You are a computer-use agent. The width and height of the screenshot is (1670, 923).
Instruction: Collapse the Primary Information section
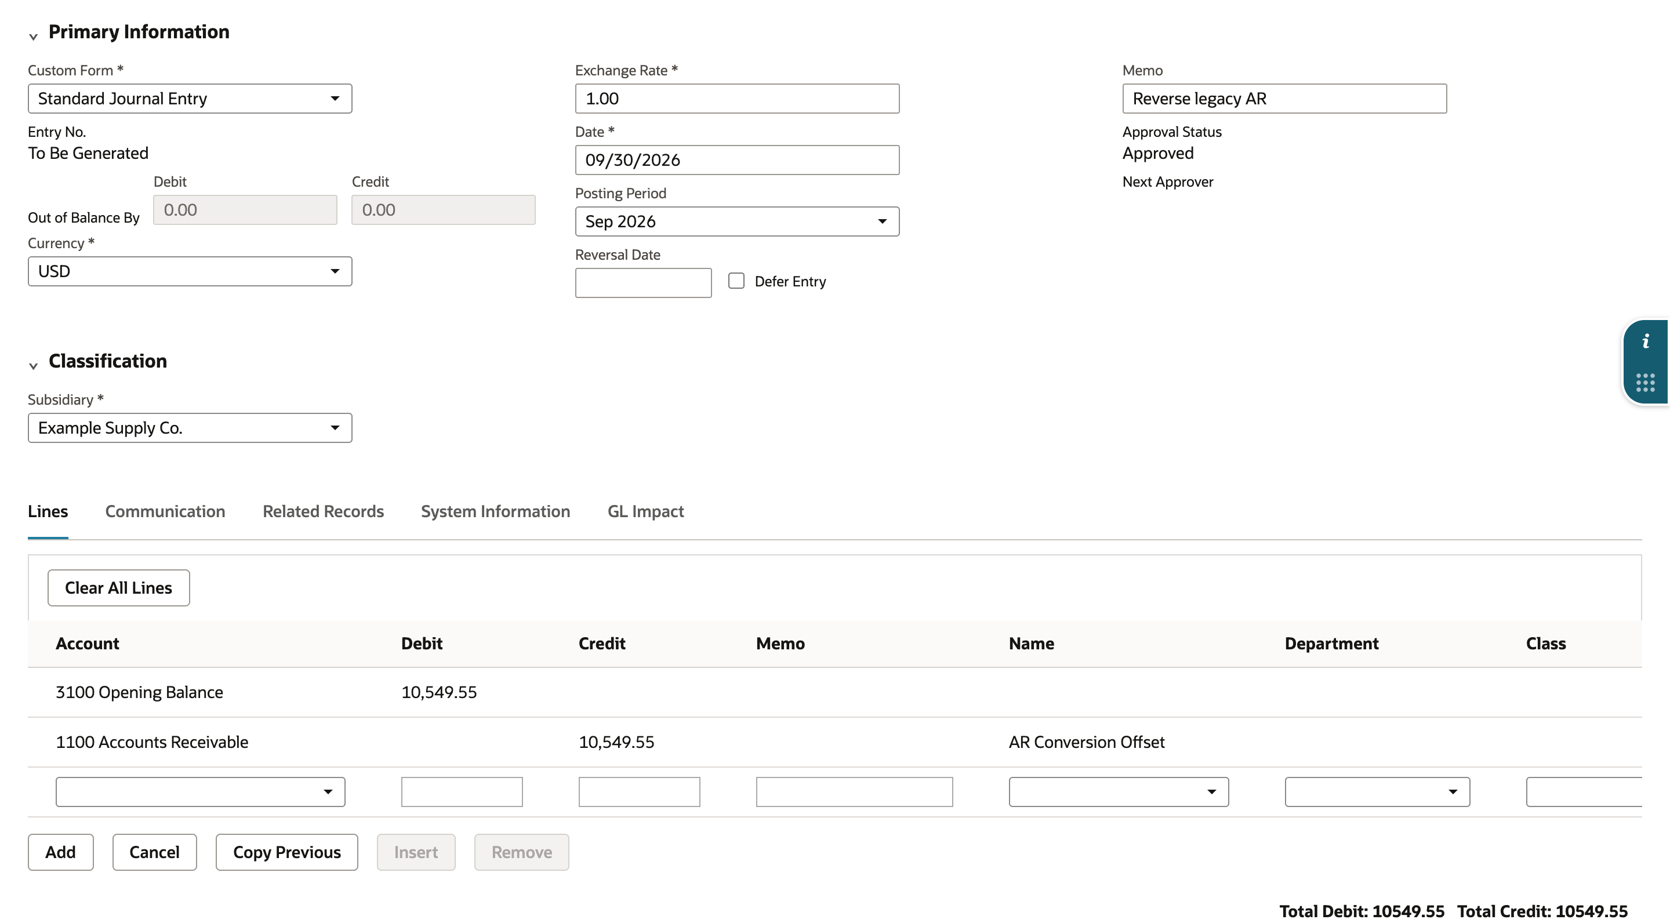(x=33, y=37)
